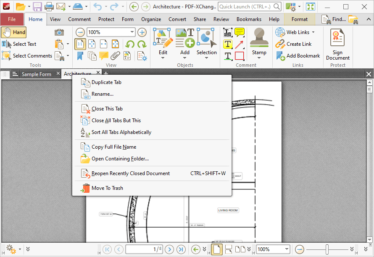Image resolution: width=374 pixels, height=257 pixels.
Task: Choose Rename... from context menu
Action: pos(152,94)
